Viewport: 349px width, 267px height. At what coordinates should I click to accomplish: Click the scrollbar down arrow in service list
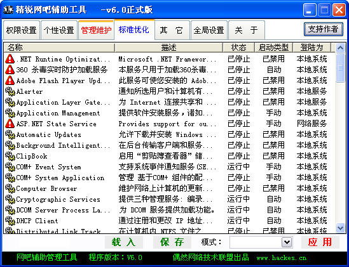click(340, 228)
